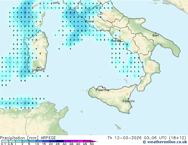Select the 30–35 mm purple legend swatch

(x=67, y=141)
